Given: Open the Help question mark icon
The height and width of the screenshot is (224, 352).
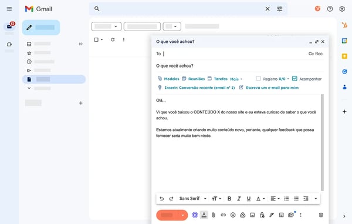Looking at the screenshot, I should (x=330, y=9).
